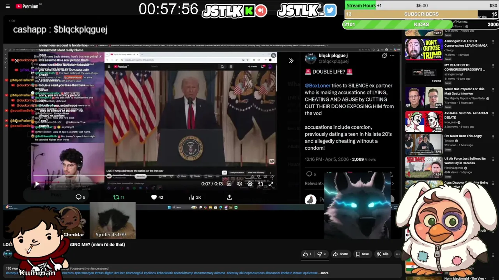Select the #asmongold hashtag
Viewport: 499px width, 280px height.
pyautogui.click(x=134, y=273)
